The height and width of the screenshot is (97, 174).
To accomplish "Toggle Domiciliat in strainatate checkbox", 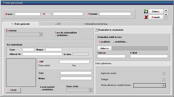I will [x=97, y=30].
